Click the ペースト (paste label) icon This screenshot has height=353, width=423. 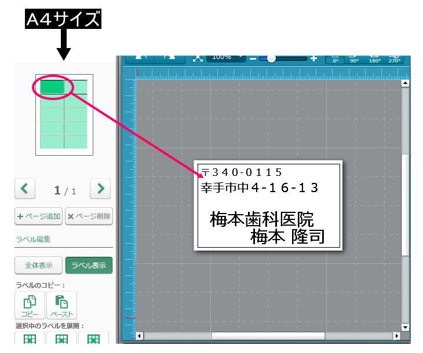pos(61,305)
